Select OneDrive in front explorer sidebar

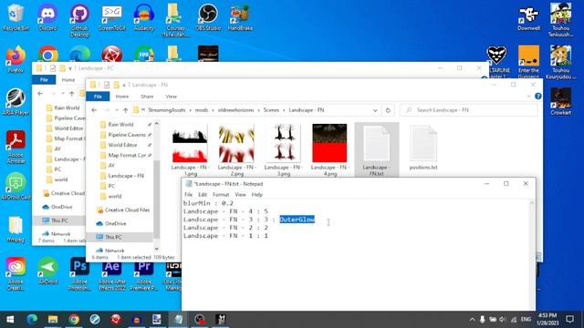coord(111,223)
